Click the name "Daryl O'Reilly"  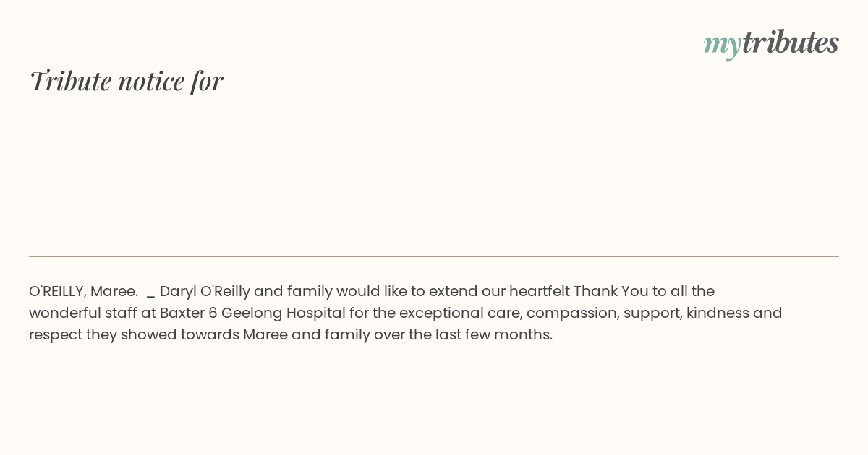pyautogui.click(x=205, y=291)
